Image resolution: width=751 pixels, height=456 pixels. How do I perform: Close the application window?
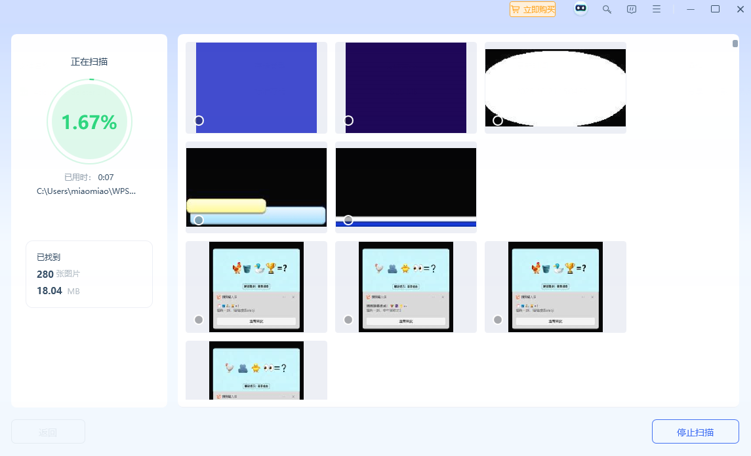click(x=741, y=9)
